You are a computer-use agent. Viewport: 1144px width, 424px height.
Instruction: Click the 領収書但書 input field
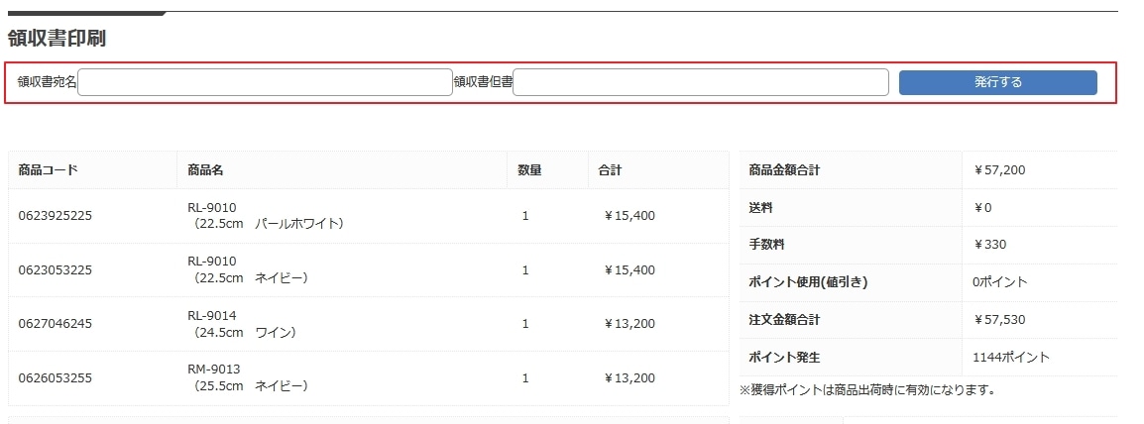click(701, 82)
